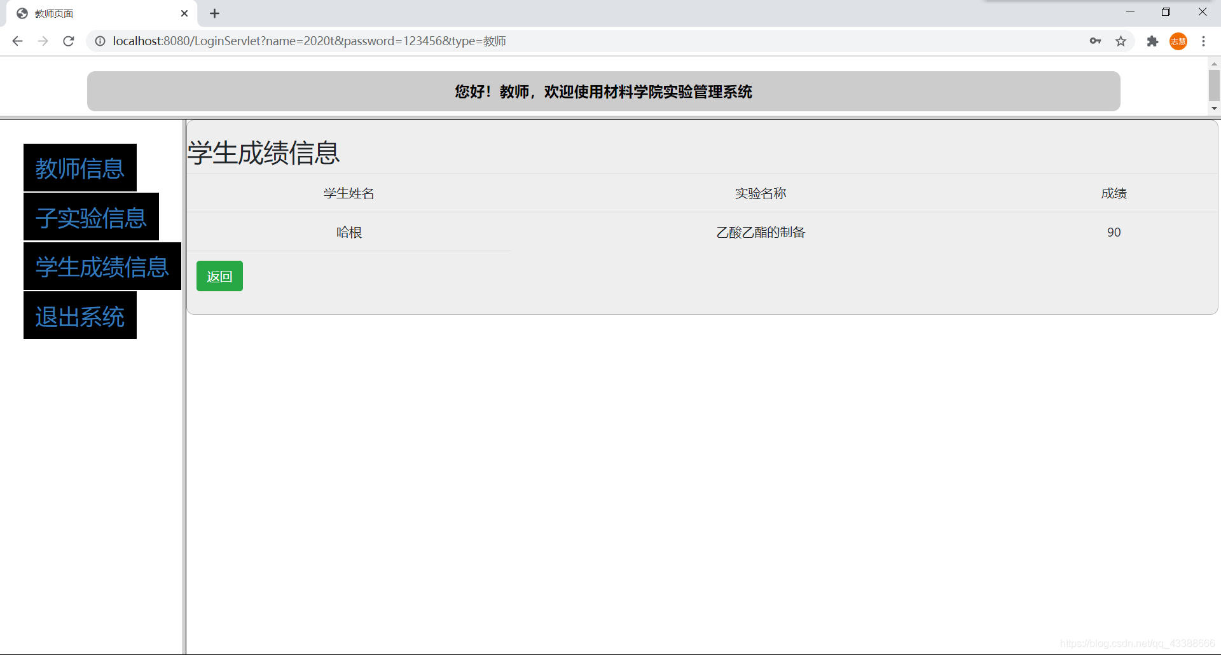Click header frame scrollbar down arrow
This screenshot has width=1221, height=655.
click(x=1214, y=109)
